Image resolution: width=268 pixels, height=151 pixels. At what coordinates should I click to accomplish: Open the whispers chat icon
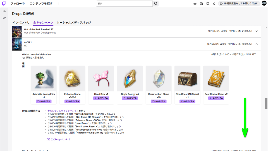coord(208,4)
